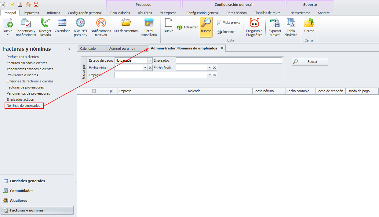Open the Mi empresa ribbon tab

[168, 13]
